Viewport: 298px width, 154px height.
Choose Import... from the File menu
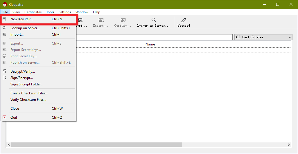(x=39, y=34)
